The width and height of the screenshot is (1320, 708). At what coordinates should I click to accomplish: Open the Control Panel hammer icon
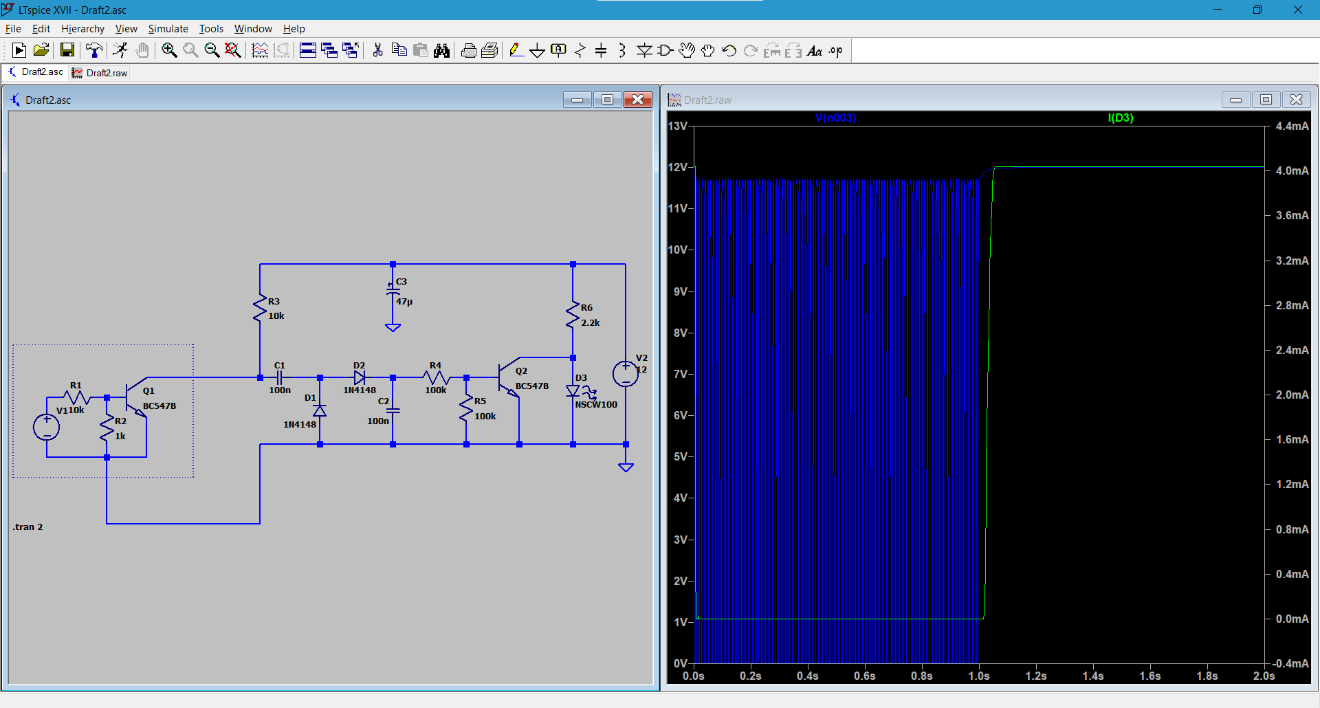[x=93, y=50]
